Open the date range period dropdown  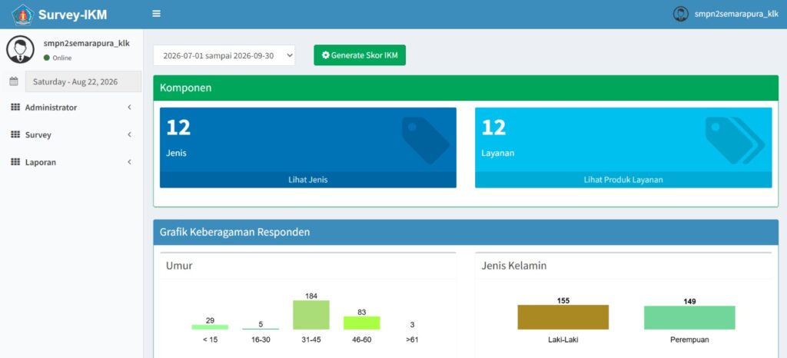[224, 55]
